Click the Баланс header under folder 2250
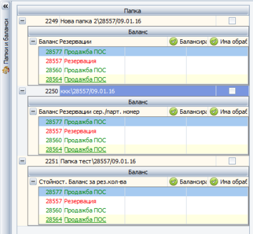Screen dimensions: 253x234 click(138, 102)
